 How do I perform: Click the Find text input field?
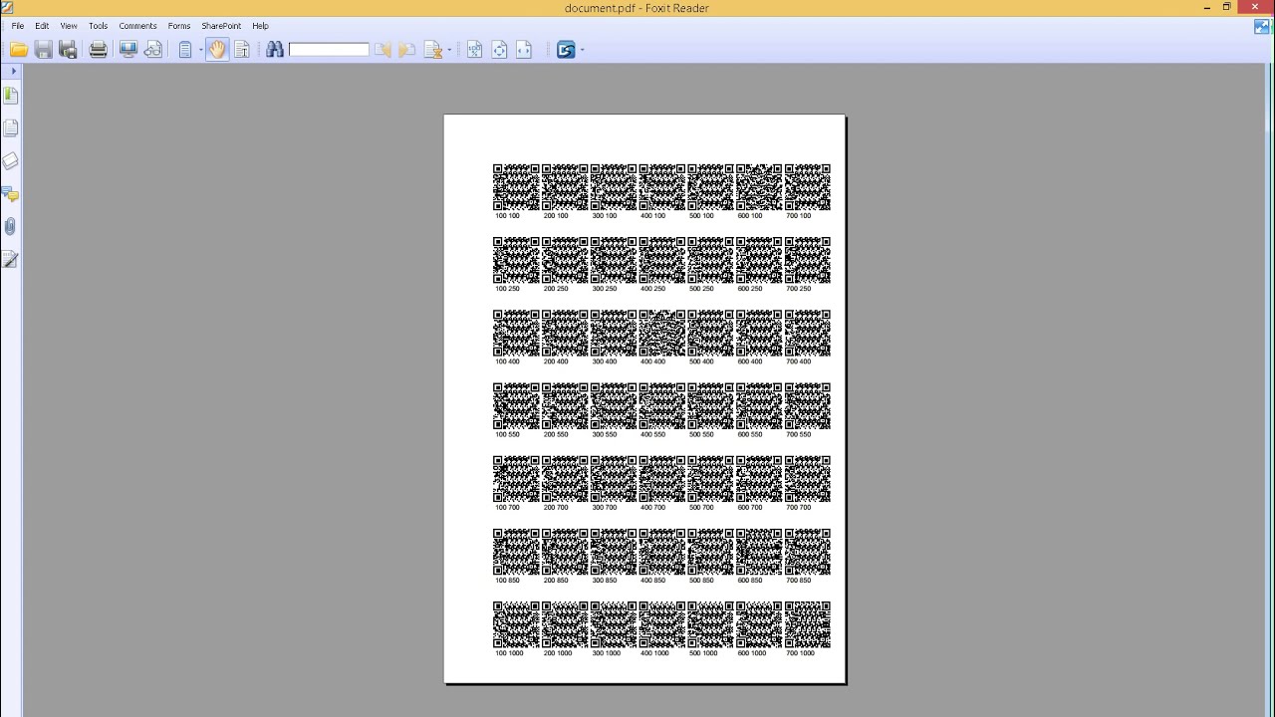pos(329,50)
